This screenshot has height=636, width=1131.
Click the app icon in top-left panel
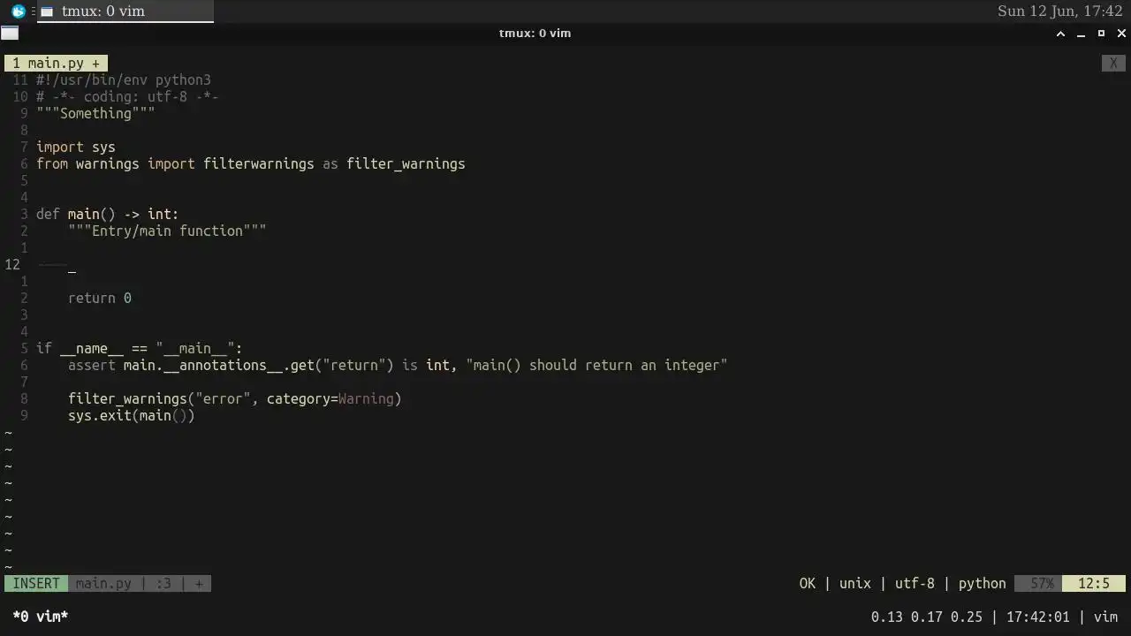[x=18, y=11]
